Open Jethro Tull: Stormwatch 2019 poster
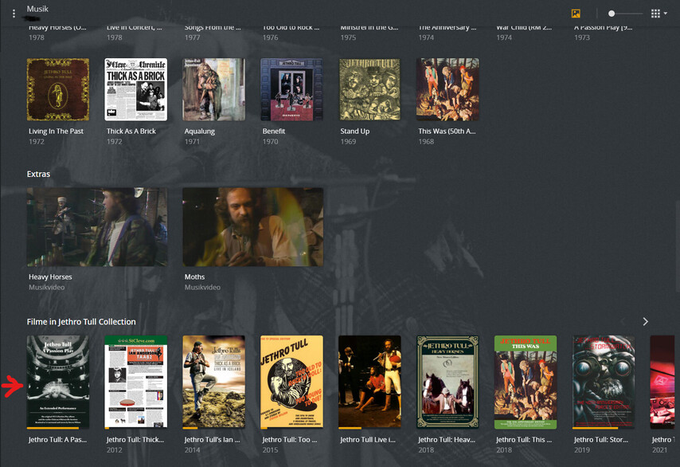The image size is (680, 467). [x=604, y=382]
